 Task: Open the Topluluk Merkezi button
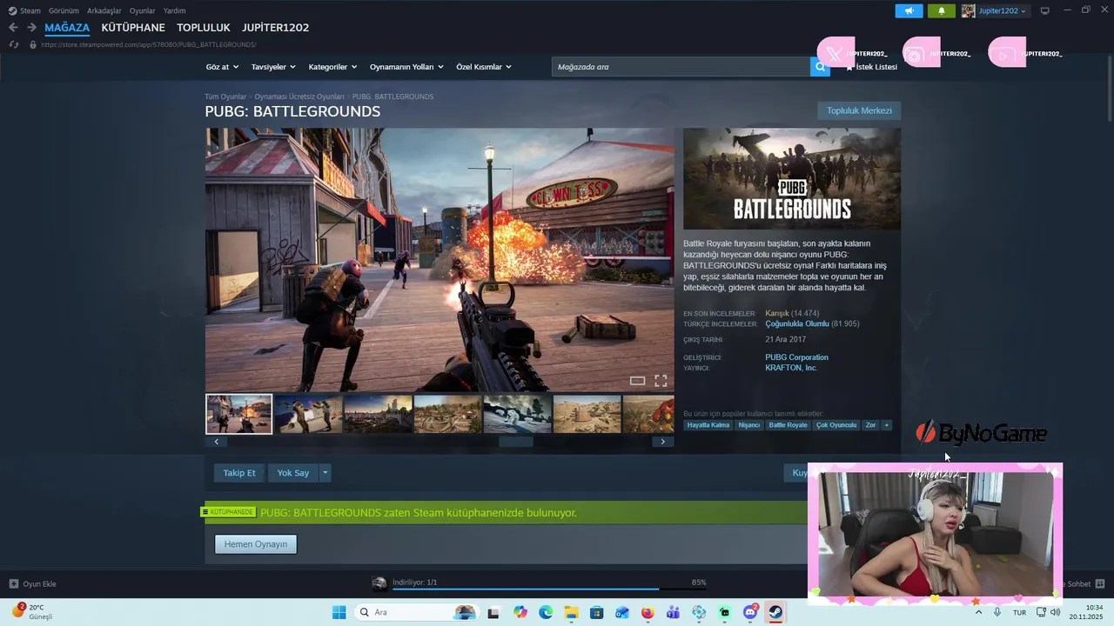pos(859,110)
